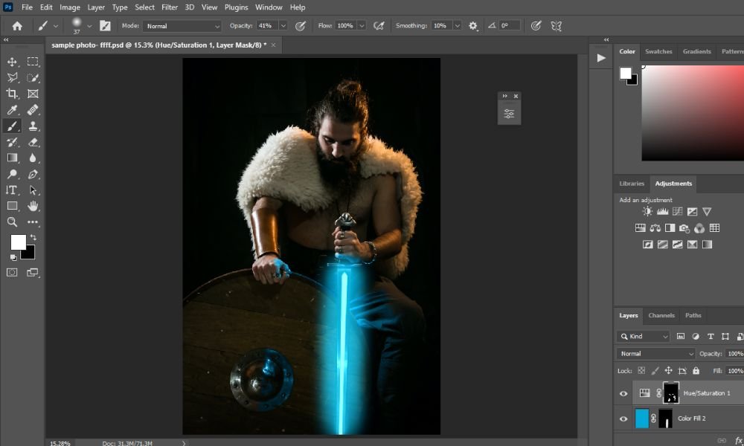This screenshot has height=446, width=744.
Task: Toggle pressure for brush size
Action: (x=536, y=26)
